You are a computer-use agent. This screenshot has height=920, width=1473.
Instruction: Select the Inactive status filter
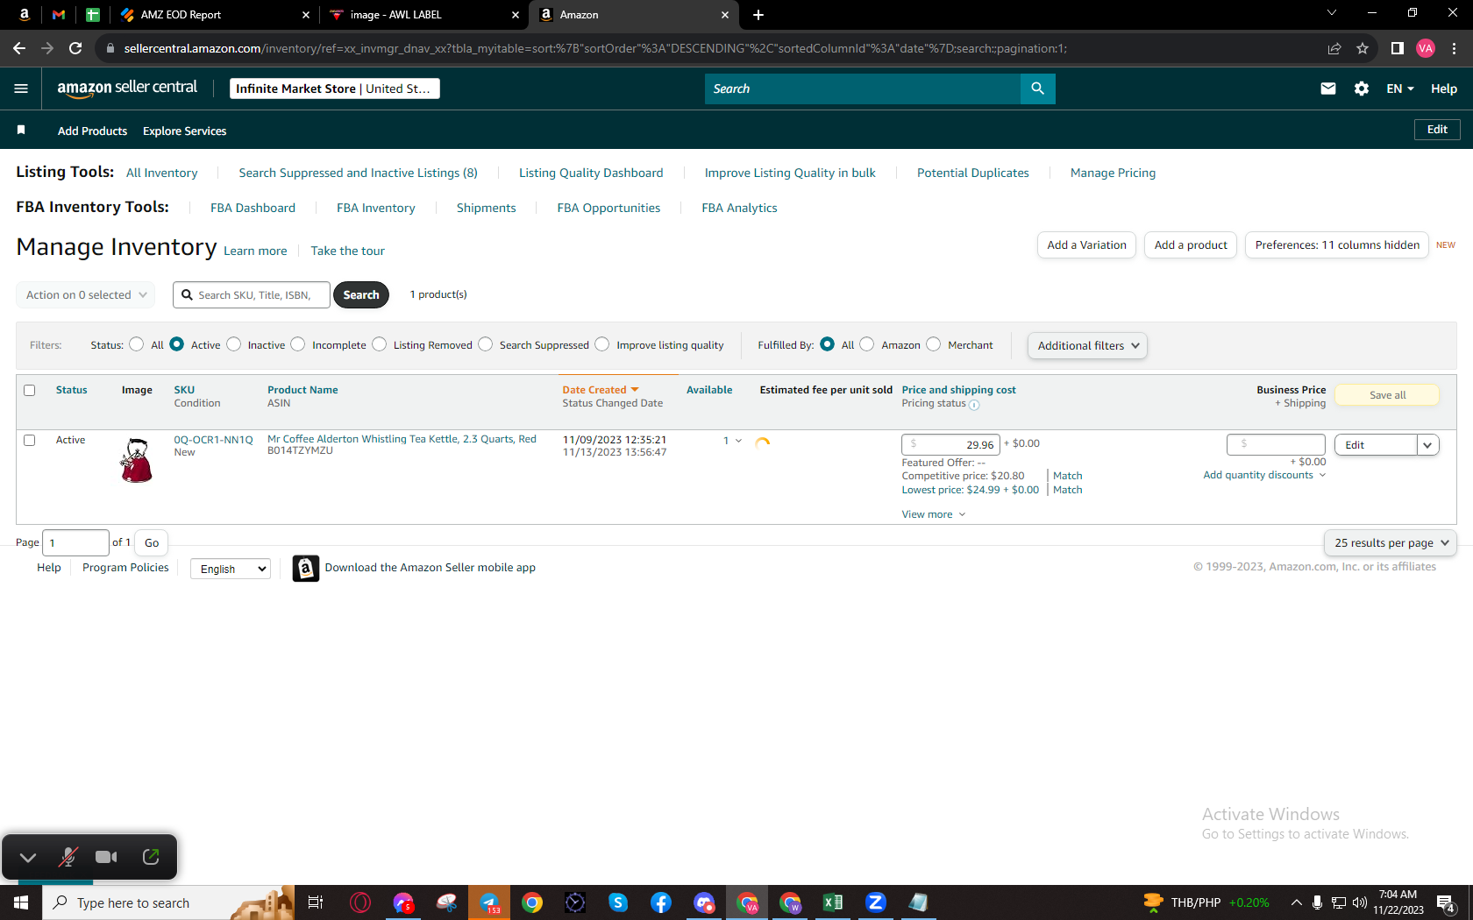coord(233,344)
